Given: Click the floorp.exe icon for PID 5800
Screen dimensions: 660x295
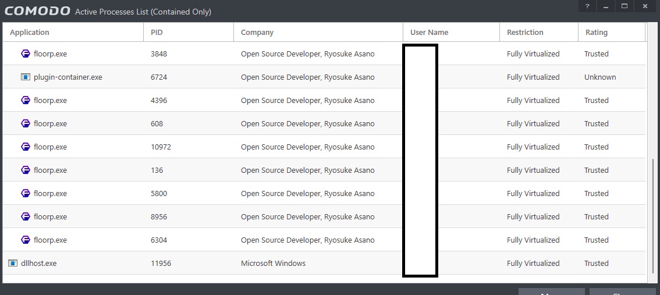Looking at the screenshot, I should [x=26, y=193].
